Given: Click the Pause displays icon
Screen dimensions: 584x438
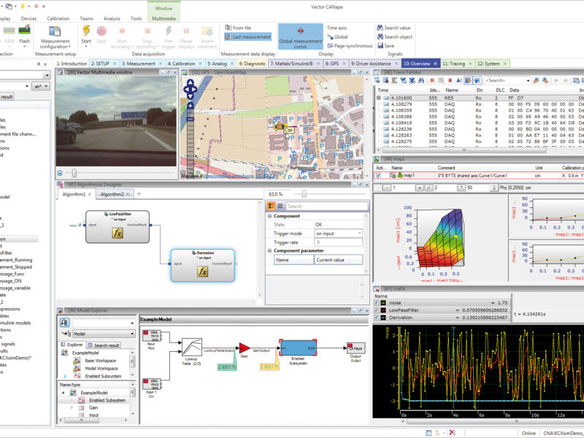Looking at the screenshot, I should (188, 32).
